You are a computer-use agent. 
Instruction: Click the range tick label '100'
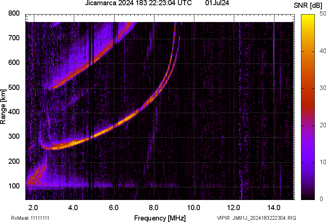[14, 186]
